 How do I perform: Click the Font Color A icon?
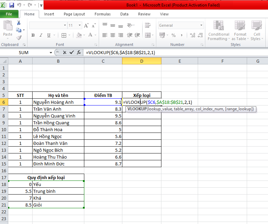tap(90, 35)
